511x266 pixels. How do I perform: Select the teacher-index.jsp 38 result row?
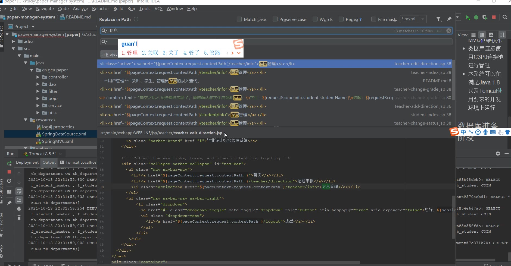coord(275,72)
